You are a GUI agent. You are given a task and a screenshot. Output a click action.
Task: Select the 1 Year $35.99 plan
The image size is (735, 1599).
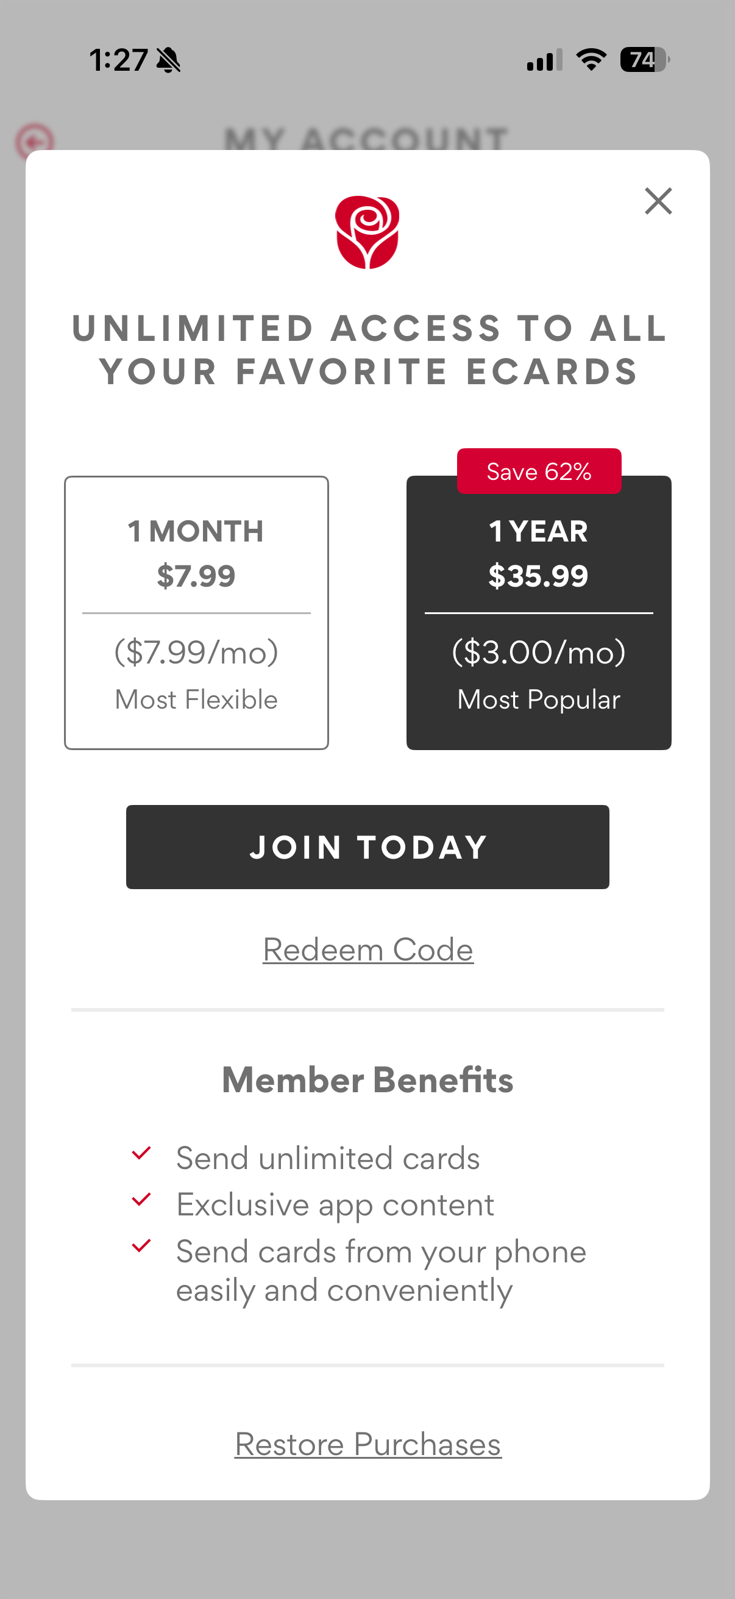click(x=539, y=613)
